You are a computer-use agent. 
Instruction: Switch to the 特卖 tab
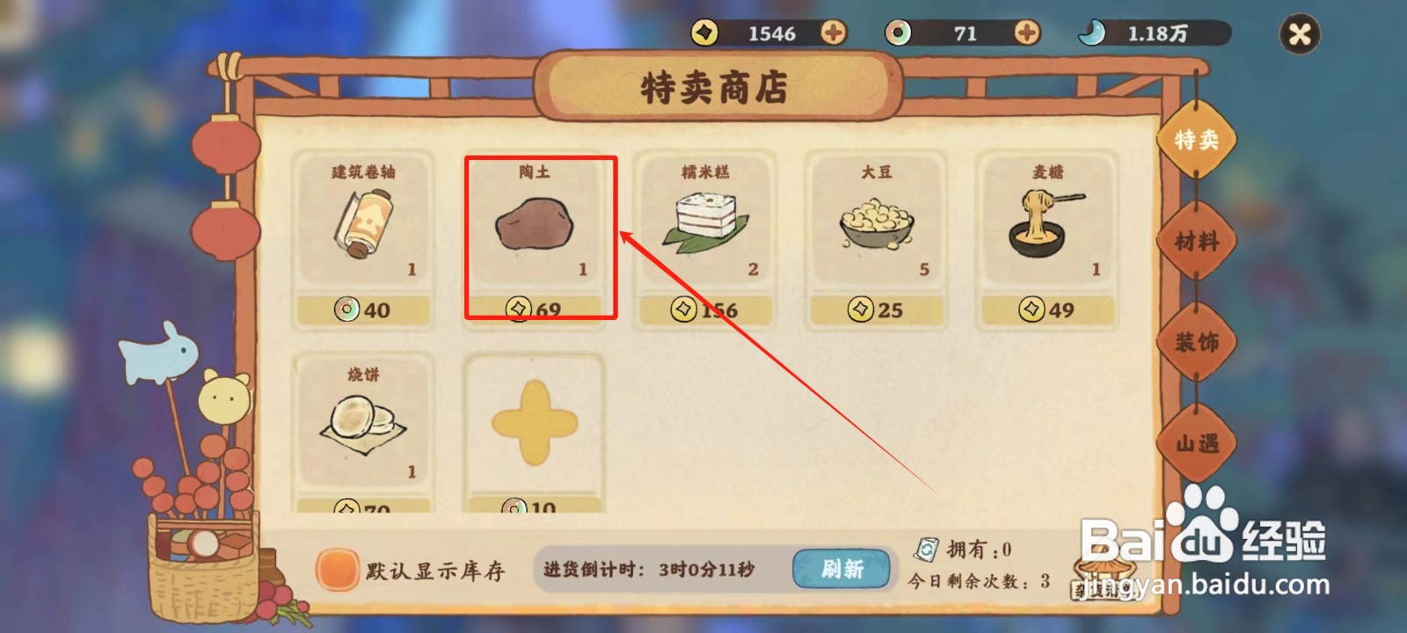pos(1197,139)
